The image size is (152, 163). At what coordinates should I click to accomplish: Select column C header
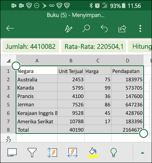point(98,60)
